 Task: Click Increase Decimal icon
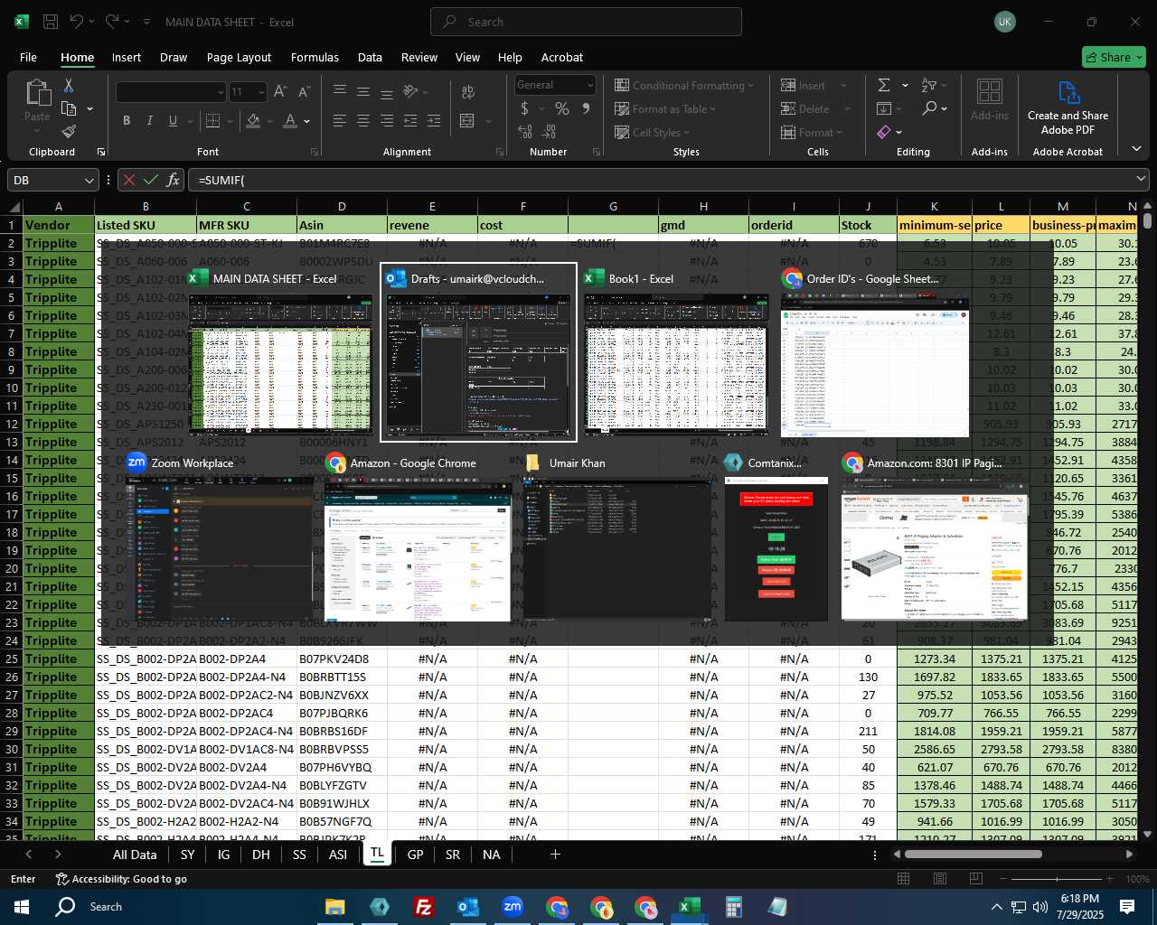(x=525, y=132)
